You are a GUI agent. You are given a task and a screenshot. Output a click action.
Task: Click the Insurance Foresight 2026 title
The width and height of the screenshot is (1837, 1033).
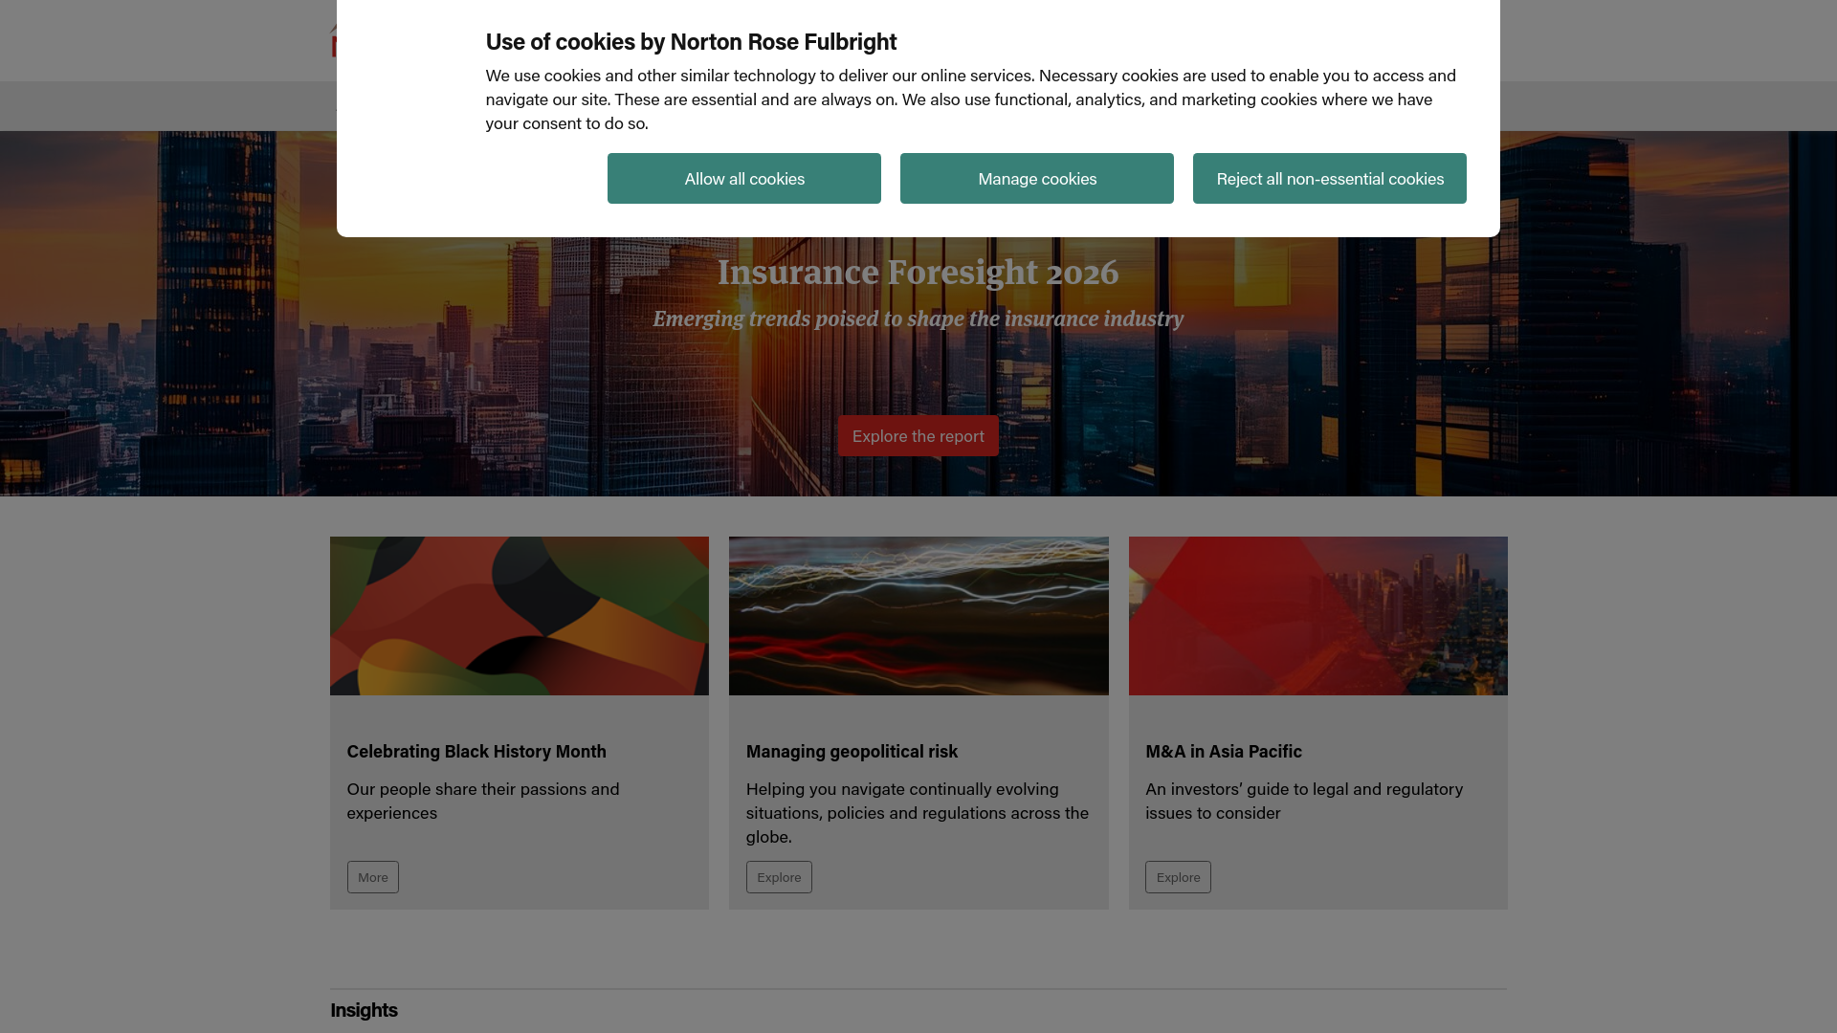click(918, 273)
